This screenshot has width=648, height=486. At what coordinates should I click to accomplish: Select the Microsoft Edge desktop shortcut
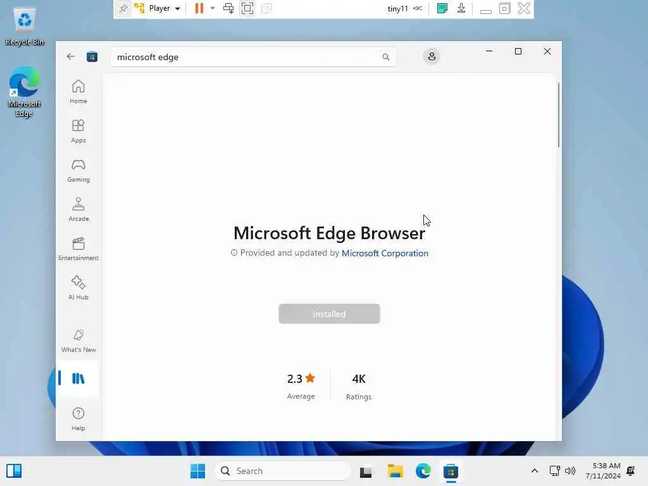click(x=25, y=92)
